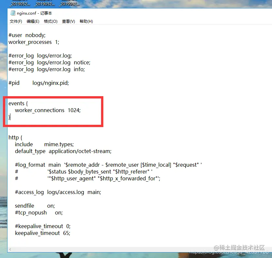Click the '#log_format main' line
The image size is (272, 258).
[x=108, y=165]
